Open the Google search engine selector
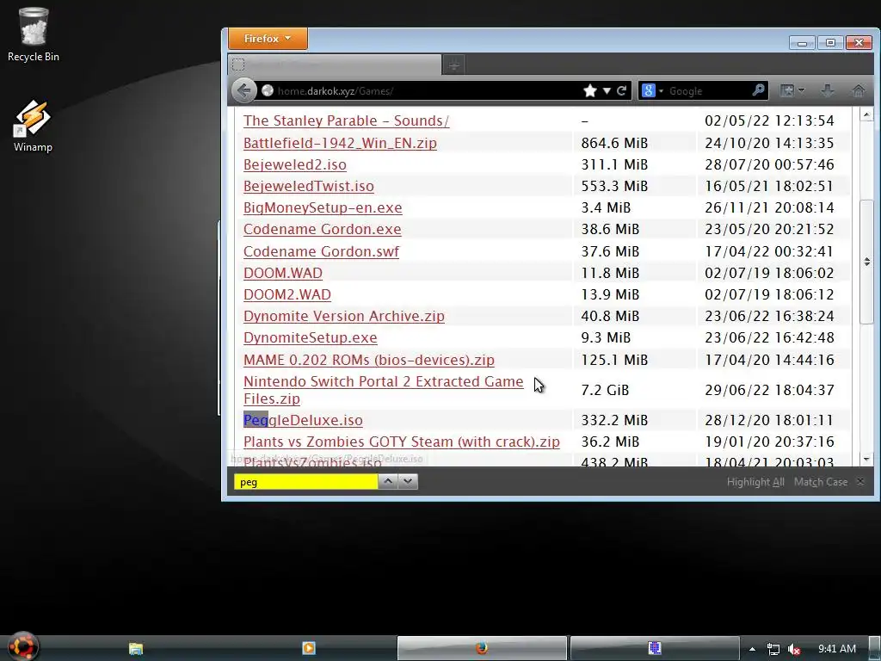 point(652,90)
